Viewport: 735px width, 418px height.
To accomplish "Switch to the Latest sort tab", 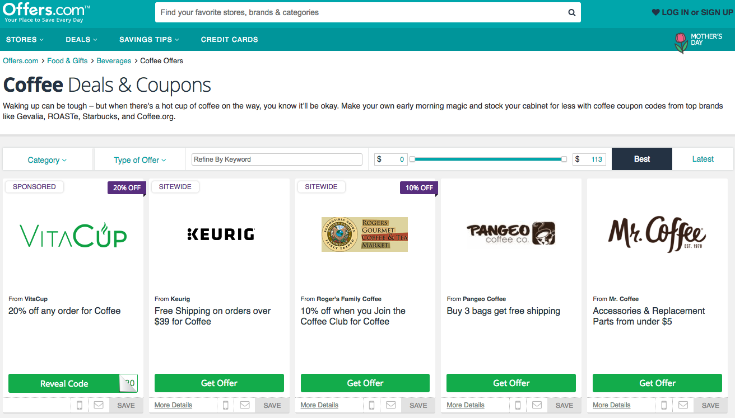I will 703,159.
